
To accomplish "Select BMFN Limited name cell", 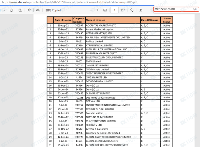I will click(113, 61).
